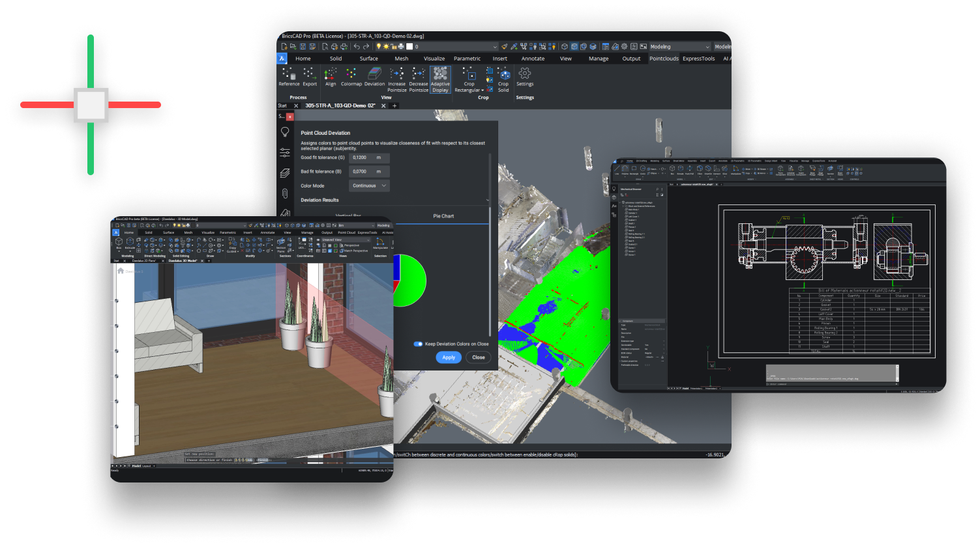The image size is (978, 545).
Task: Click the layers icon in left sidebar
Action: click(285, 173)
